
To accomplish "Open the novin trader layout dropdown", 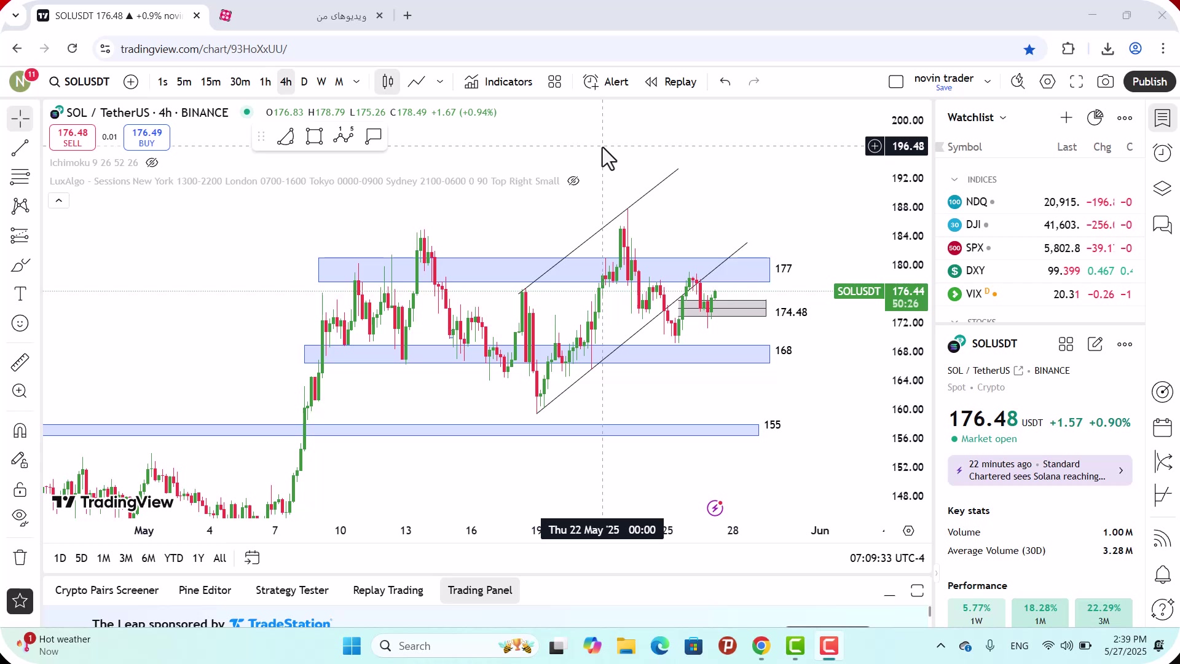I will [x=988, y=82].
